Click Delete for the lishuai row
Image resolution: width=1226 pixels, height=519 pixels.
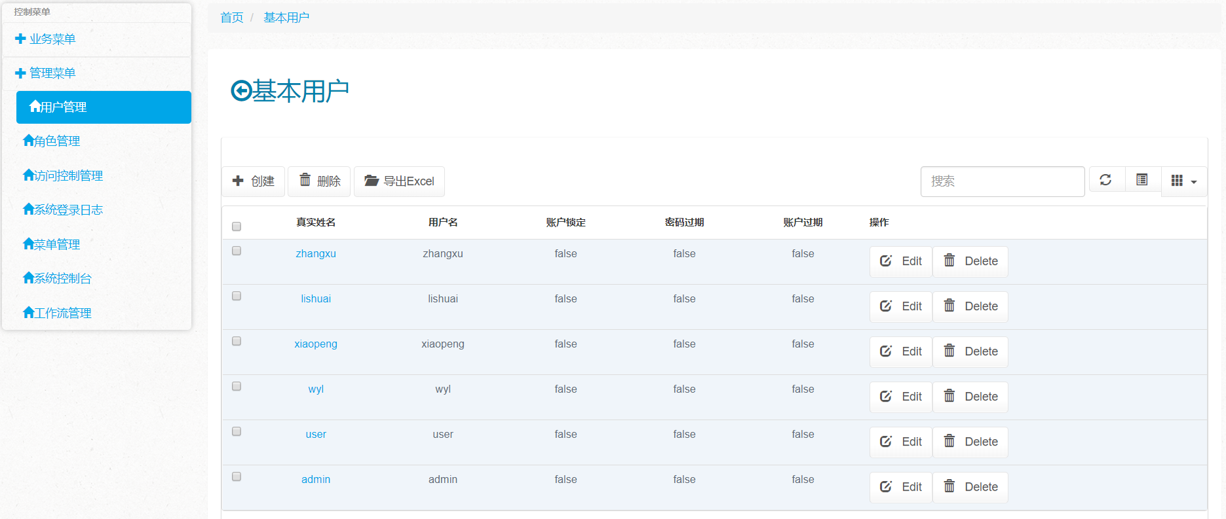[970, 307]
